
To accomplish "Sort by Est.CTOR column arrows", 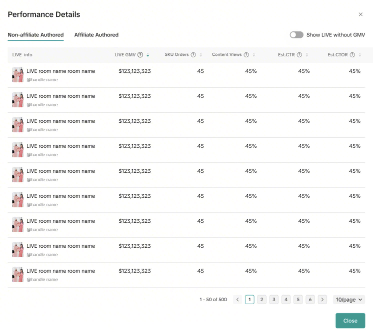I will 360,55.
